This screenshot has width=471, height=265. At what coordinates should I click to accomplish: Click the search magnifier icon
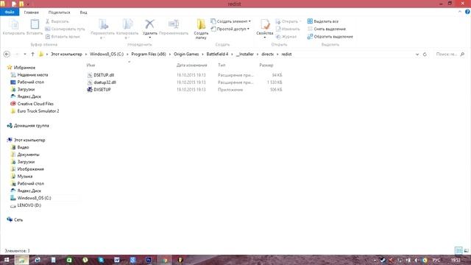[462, 54]
